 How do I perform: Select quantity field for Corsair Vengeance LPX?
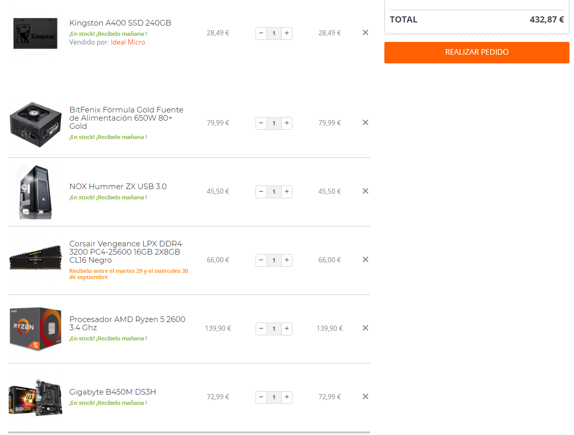pyautogui.click(x=274, y=260)
